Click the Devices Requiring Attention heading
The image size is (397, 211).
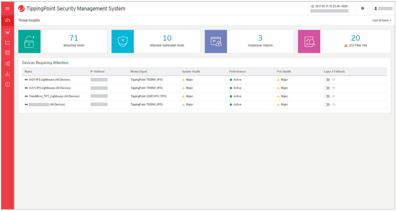pyautogui.click(x=45, y=63)
